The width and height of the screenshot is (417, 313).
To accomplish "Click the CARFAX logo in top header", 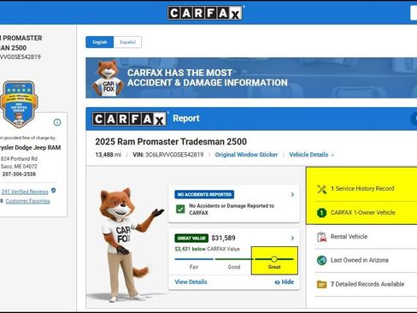I will point(205,13).
